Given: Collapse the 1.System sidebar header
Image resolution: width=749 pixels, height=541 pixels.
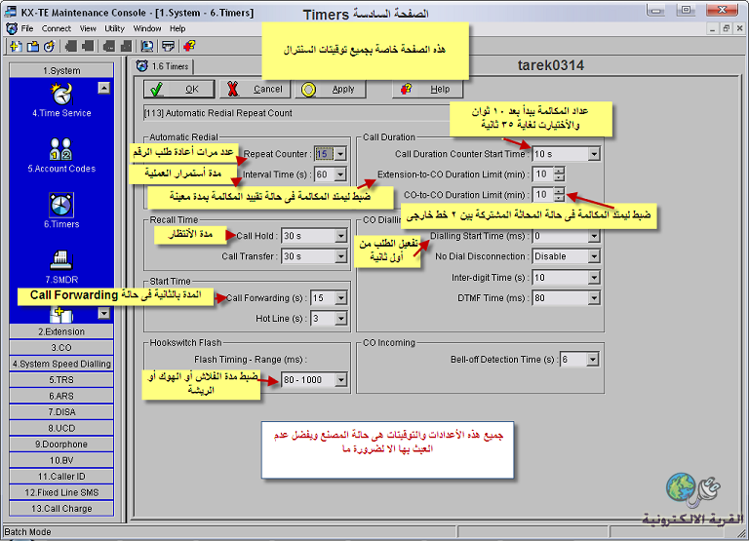Looking at the screenshot, I should (61, 70).
